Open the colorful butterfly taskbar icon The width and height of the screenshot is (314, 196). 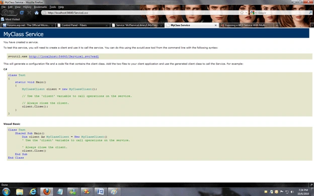coord(87,192)
